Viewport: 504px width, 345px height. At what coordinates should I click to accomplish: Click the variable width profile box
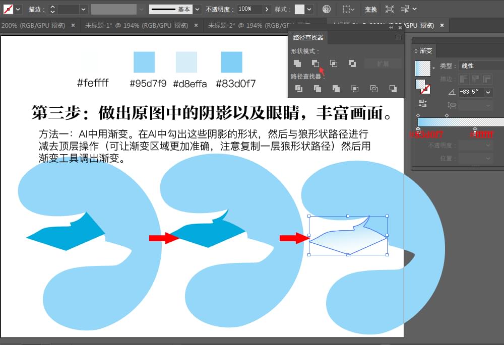point(114,9)
